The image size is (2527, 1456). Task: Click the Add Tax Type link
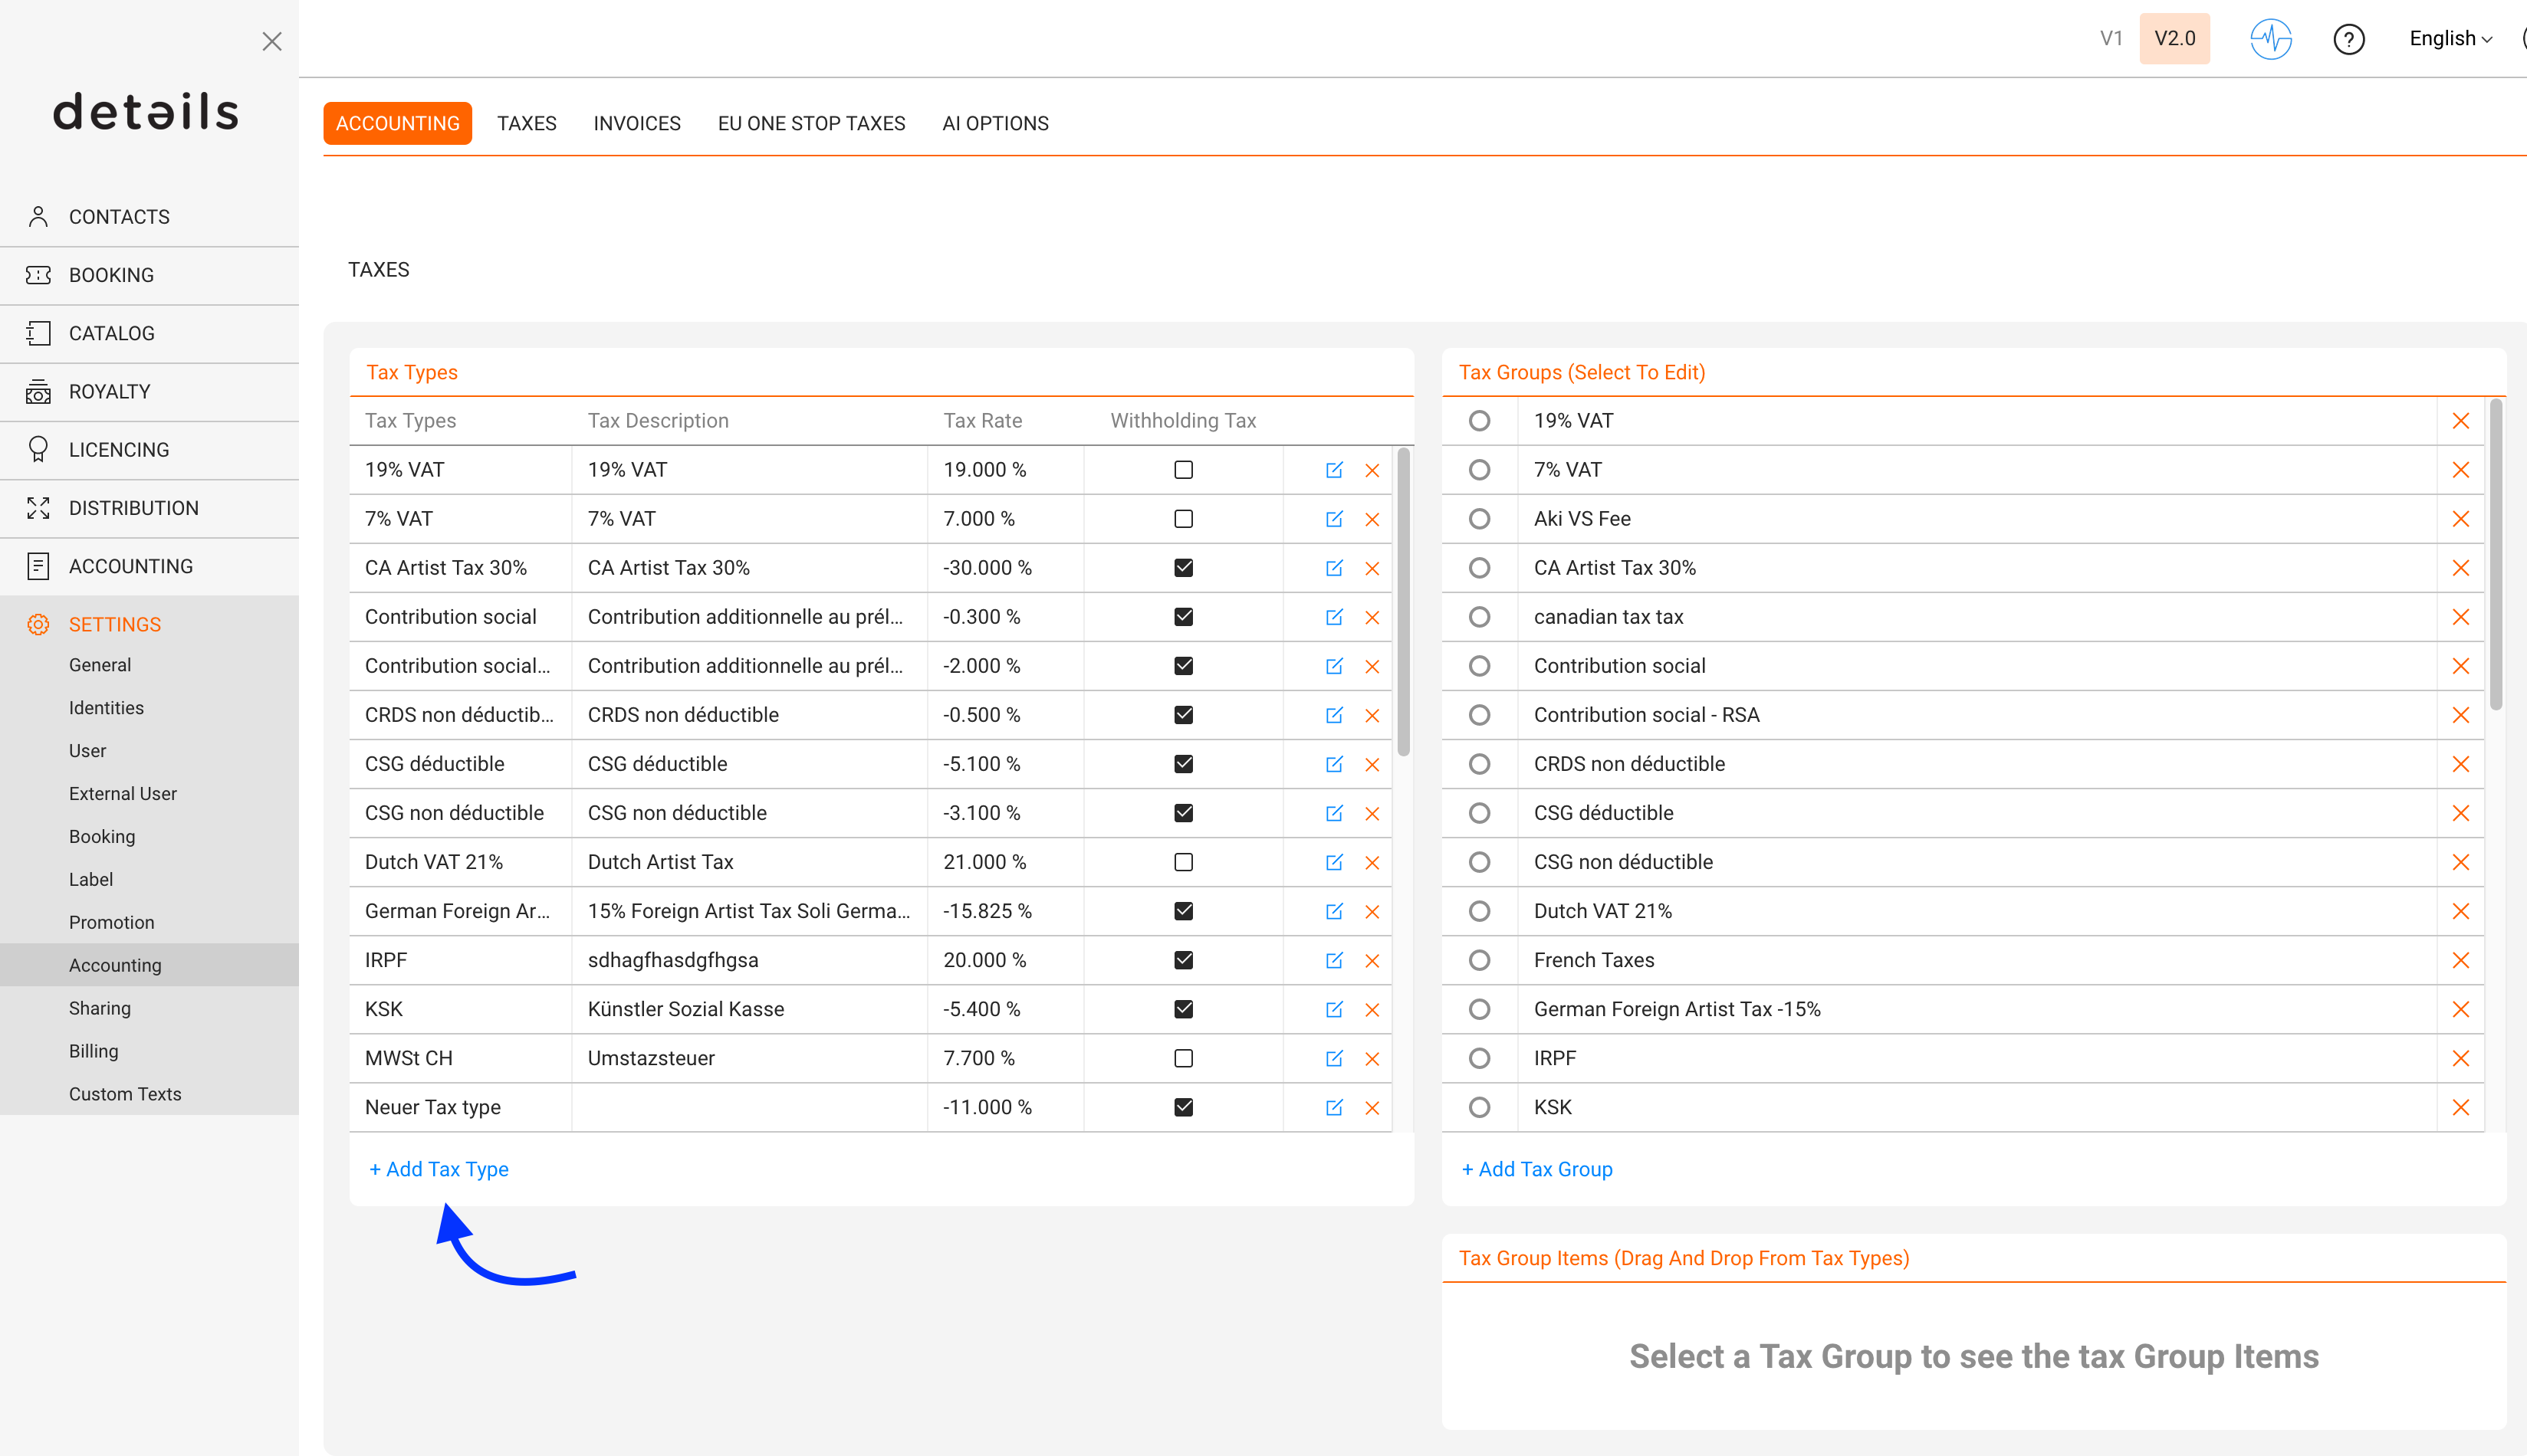click(x=439, y=1169)
